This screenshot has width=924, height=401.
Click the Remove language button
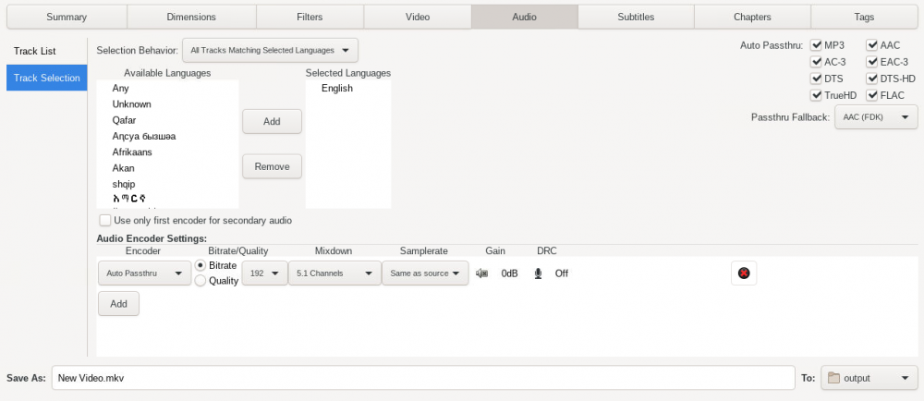pyautogui.click(x=272, y=166)
